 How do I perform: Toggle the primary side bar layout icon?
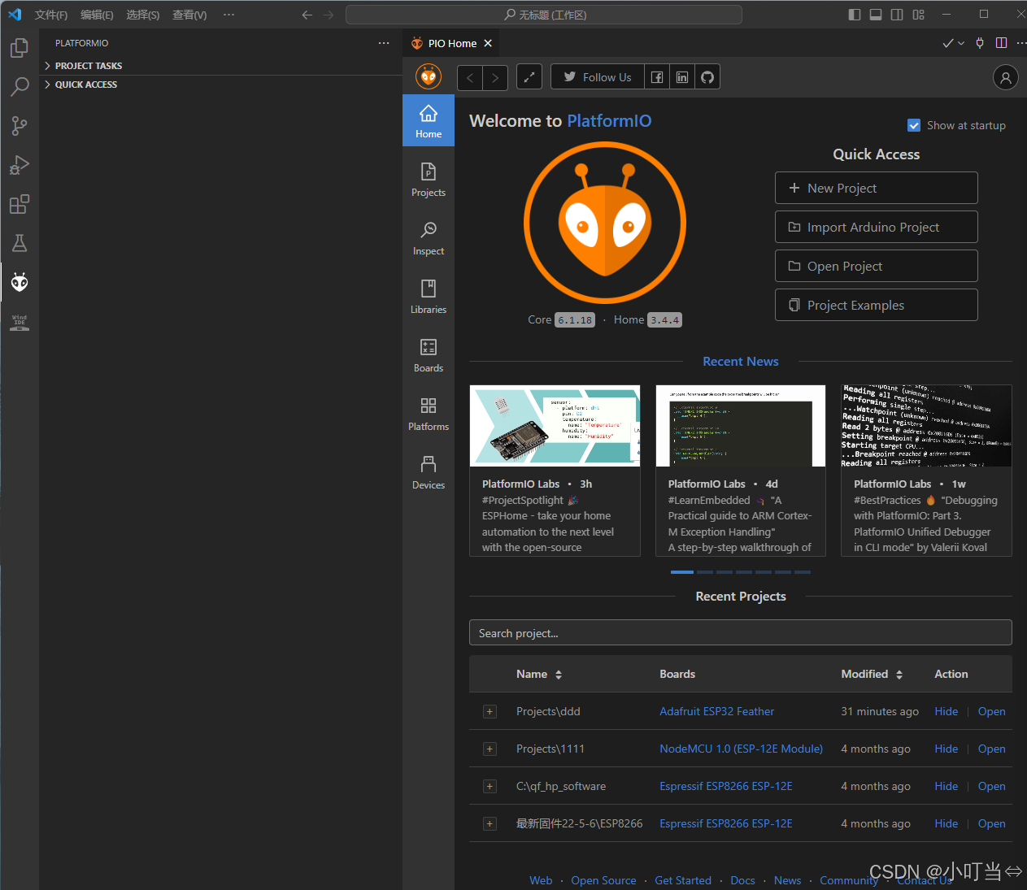pyautogui.click(x=854, y=15)
